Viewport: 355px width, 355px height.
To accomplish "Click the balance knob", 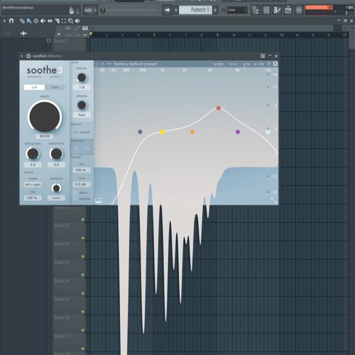I will coord(56,188).
